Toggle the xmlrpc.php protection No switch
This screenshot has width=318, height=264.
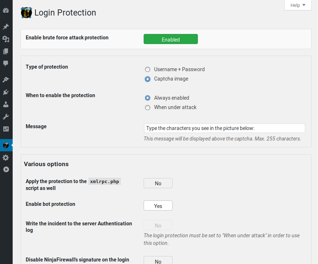point(158,183)
